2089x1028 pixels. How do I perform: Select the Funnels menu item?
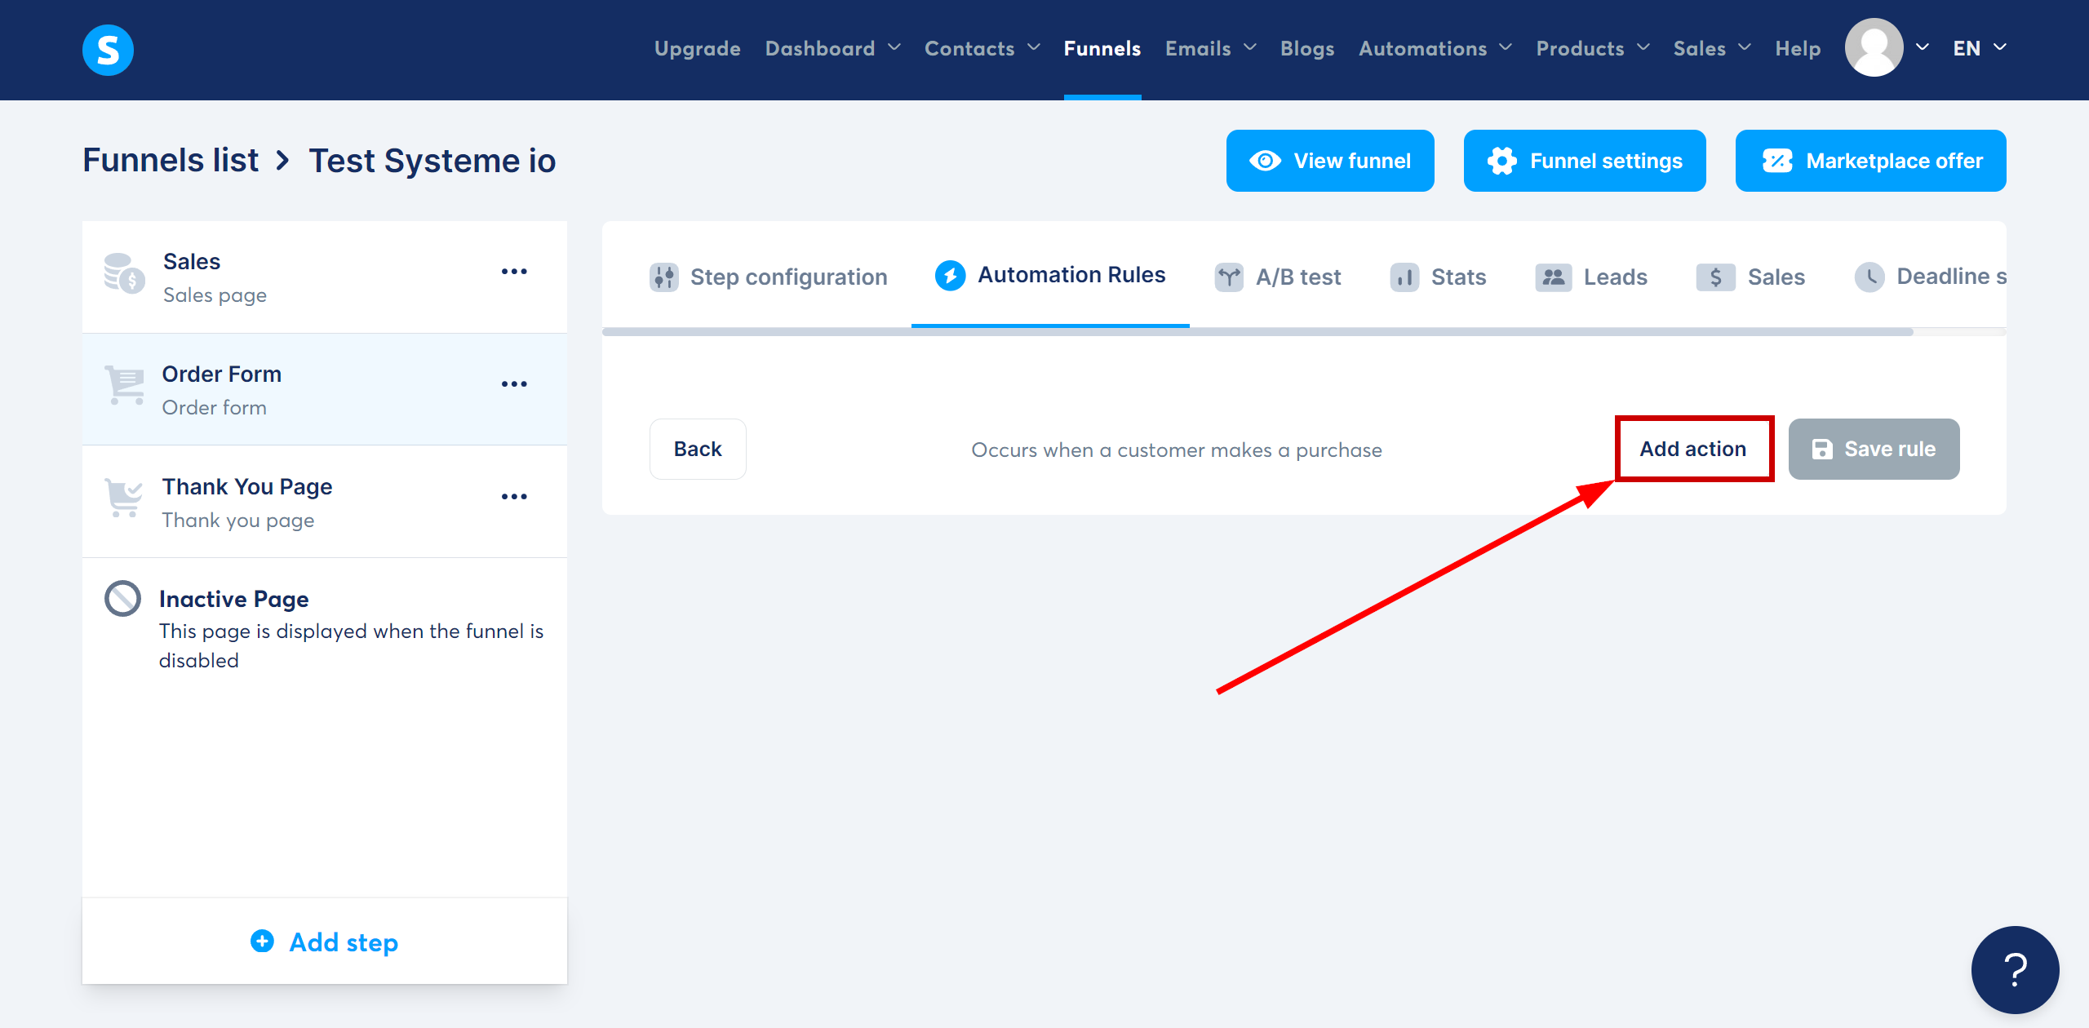pyautogui.click(x=1102, y=48)
